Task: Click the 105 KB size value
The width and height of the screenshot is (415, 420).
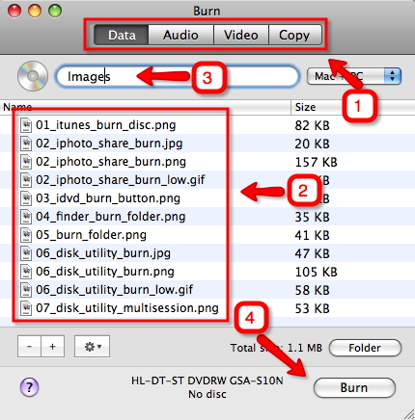Action: tap(316, 272)
